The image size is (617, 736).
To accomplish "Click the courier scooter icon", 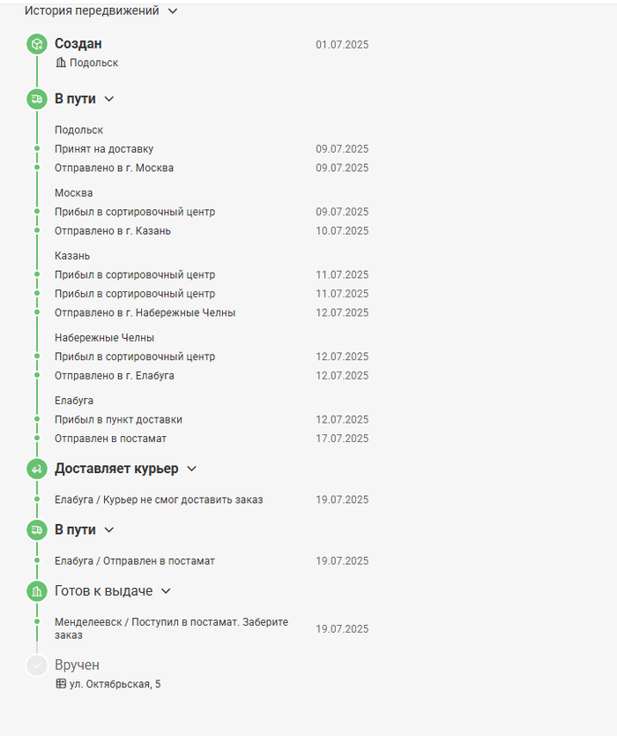I will pyautogui.click(x=36, y=469).
